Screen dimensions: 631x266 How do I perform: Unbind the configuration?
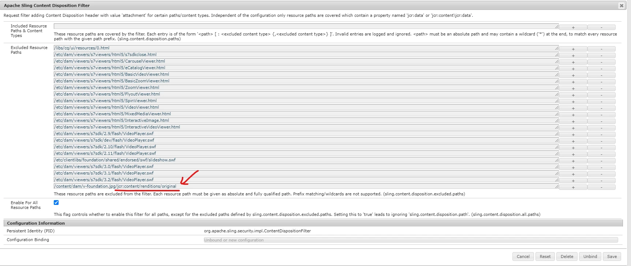(590, 256)
